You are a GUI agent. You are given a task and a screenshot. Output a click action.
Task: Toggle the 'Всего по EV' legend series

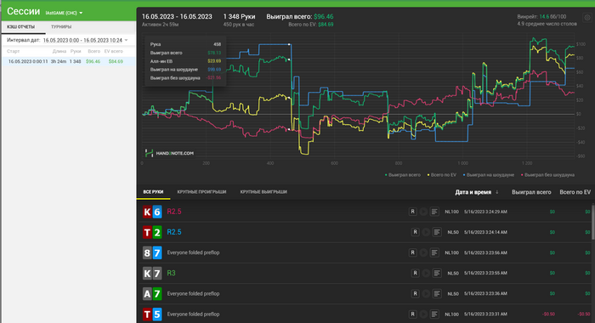coord(442,175)
